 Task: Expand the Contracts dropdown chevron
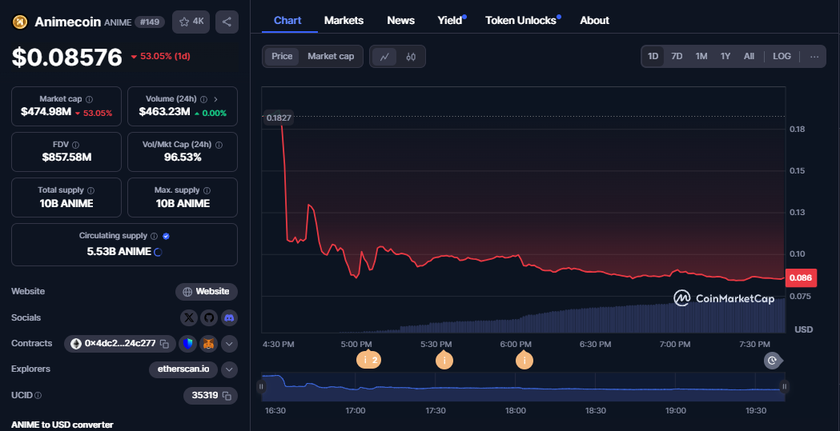point(229,344)
